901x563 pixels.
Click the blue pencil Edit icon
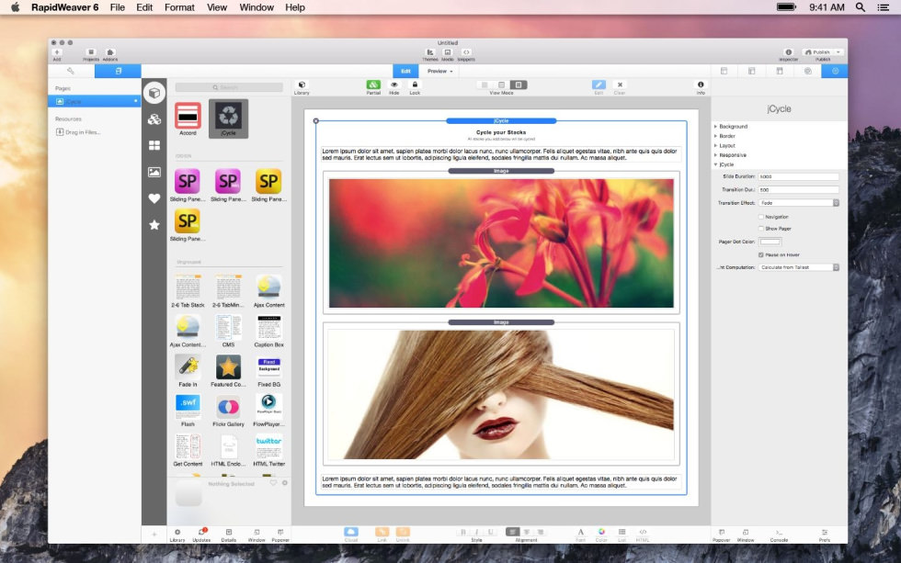pos(599,84)
